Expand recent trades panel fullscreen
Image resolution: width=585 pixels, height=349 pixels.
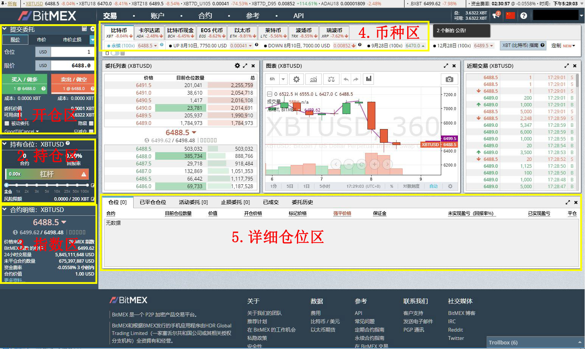(566, 65)
